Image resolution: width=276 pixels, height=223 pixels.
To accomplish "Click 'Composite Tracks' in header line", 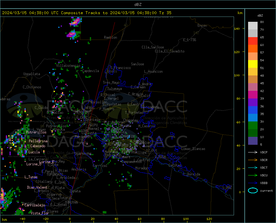I will (x=81, y=13).
